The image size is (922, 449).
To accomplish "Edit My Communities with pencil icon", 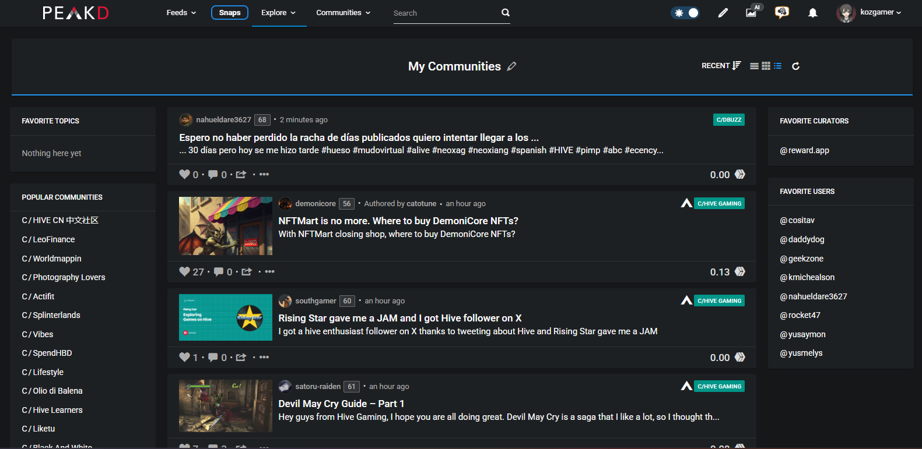I will [x=511, y=66].
